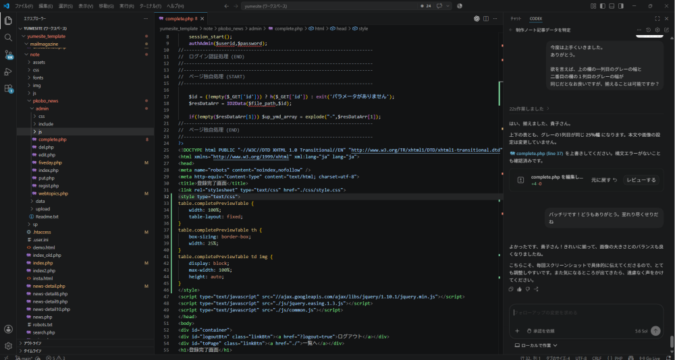Switch to the チャット tab
Viewport: 675px width, 360px height.
pyautogui.click(x=515, y=18)
